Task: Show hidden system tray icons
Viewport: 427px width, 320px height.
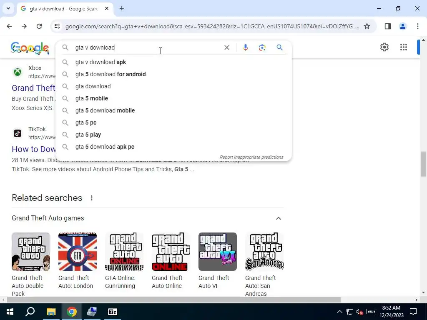Action: click(x=339, y=312)
